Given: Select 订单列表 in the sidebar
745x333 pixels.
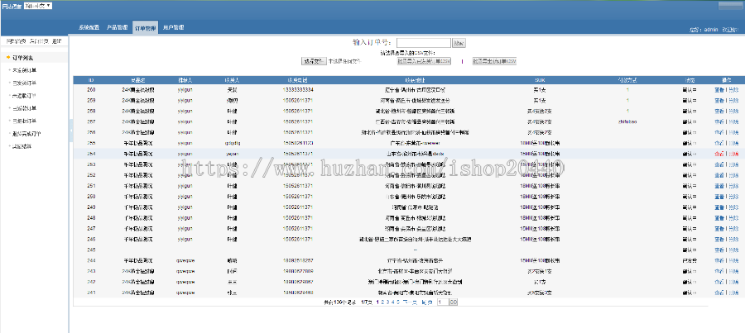Looking at the screenshot, I should (x=23, y=58).
